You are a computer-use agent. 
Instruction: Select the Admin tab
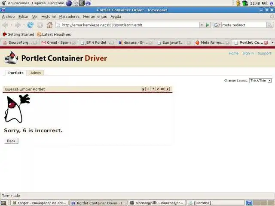click(36, 73)
